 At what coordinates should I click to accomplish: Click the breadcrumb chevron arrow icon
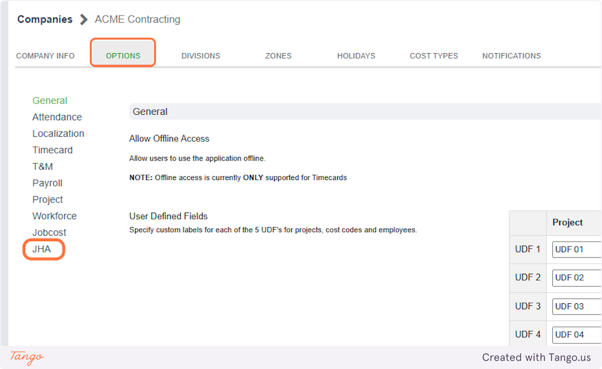pyautogui.click(x=84, y=20)
